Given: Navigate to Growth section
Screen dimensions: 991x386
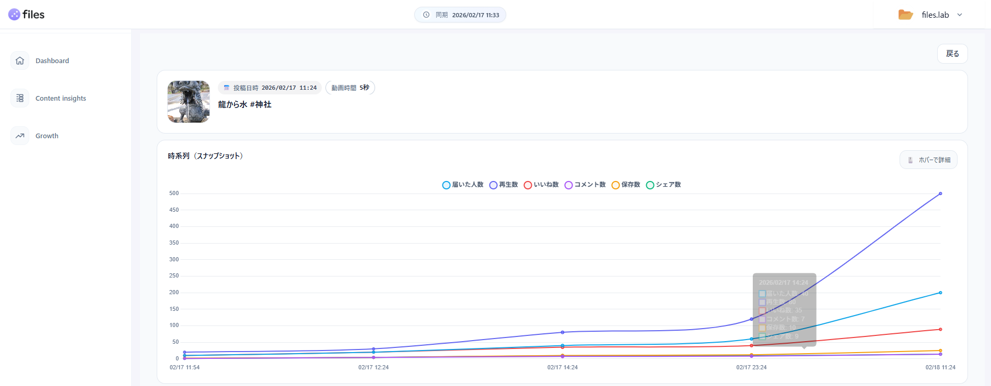Looking at the screenshot, I should pyautogui.click(x=47, y=136).
